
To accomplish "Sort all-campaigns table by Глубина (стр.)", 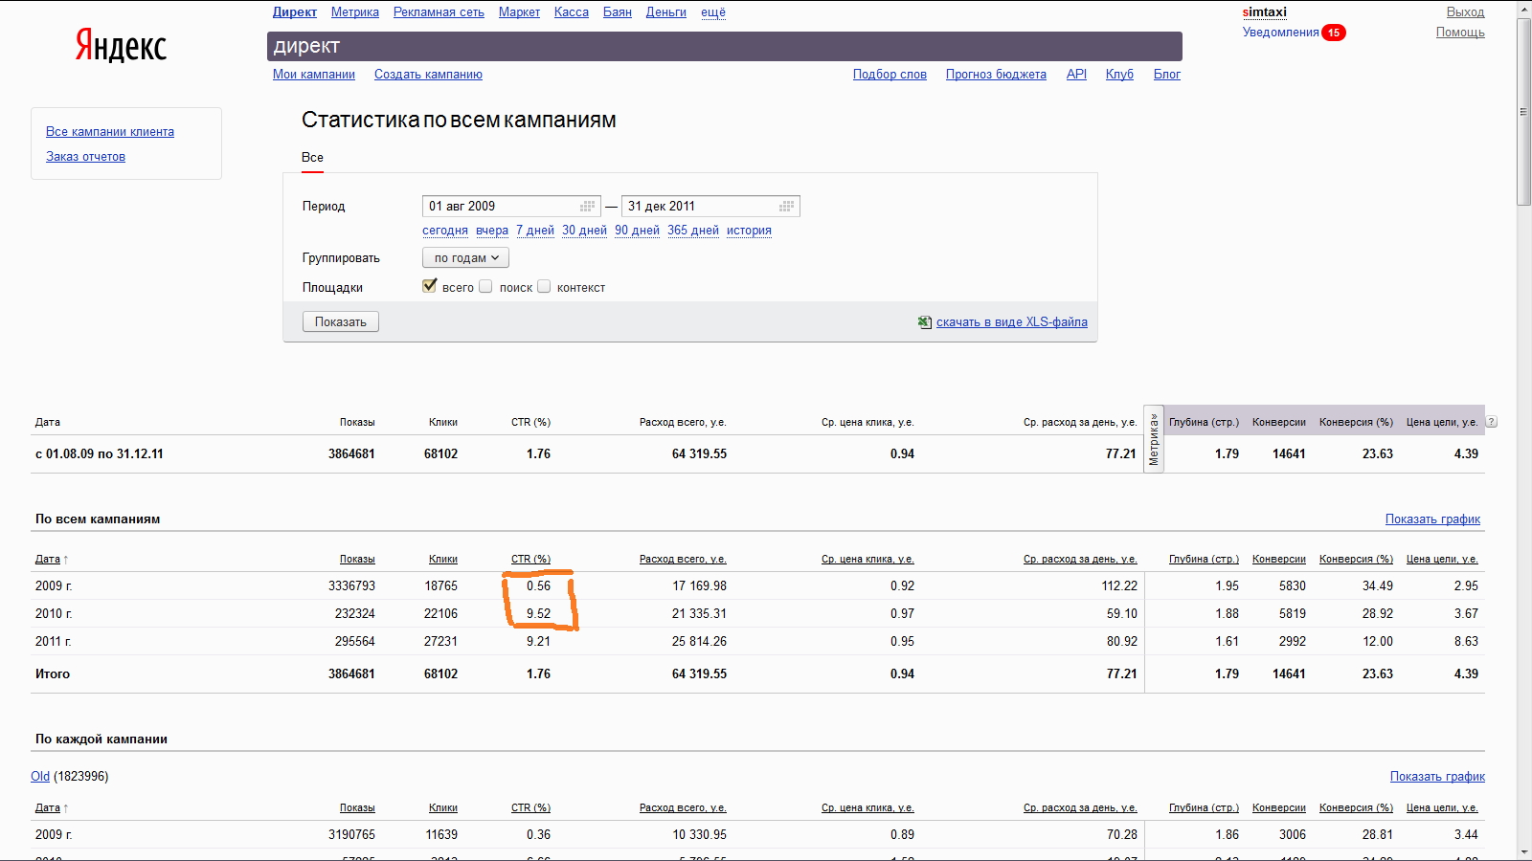I will tap(1204, 559).
